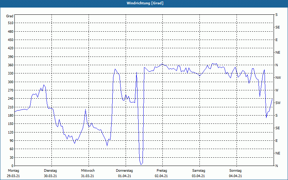Click the 240 value on left axis
Screen dimensions: 288x180
(x=11, y=99)
